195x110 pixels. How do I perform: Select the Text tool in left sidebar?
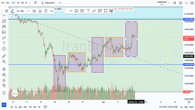click(x=4, y=43)
